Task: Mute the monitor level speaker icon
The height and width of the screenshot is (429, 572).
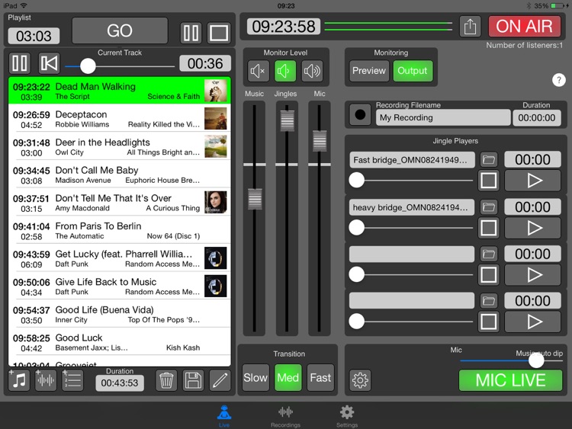Action: point(258,71)
